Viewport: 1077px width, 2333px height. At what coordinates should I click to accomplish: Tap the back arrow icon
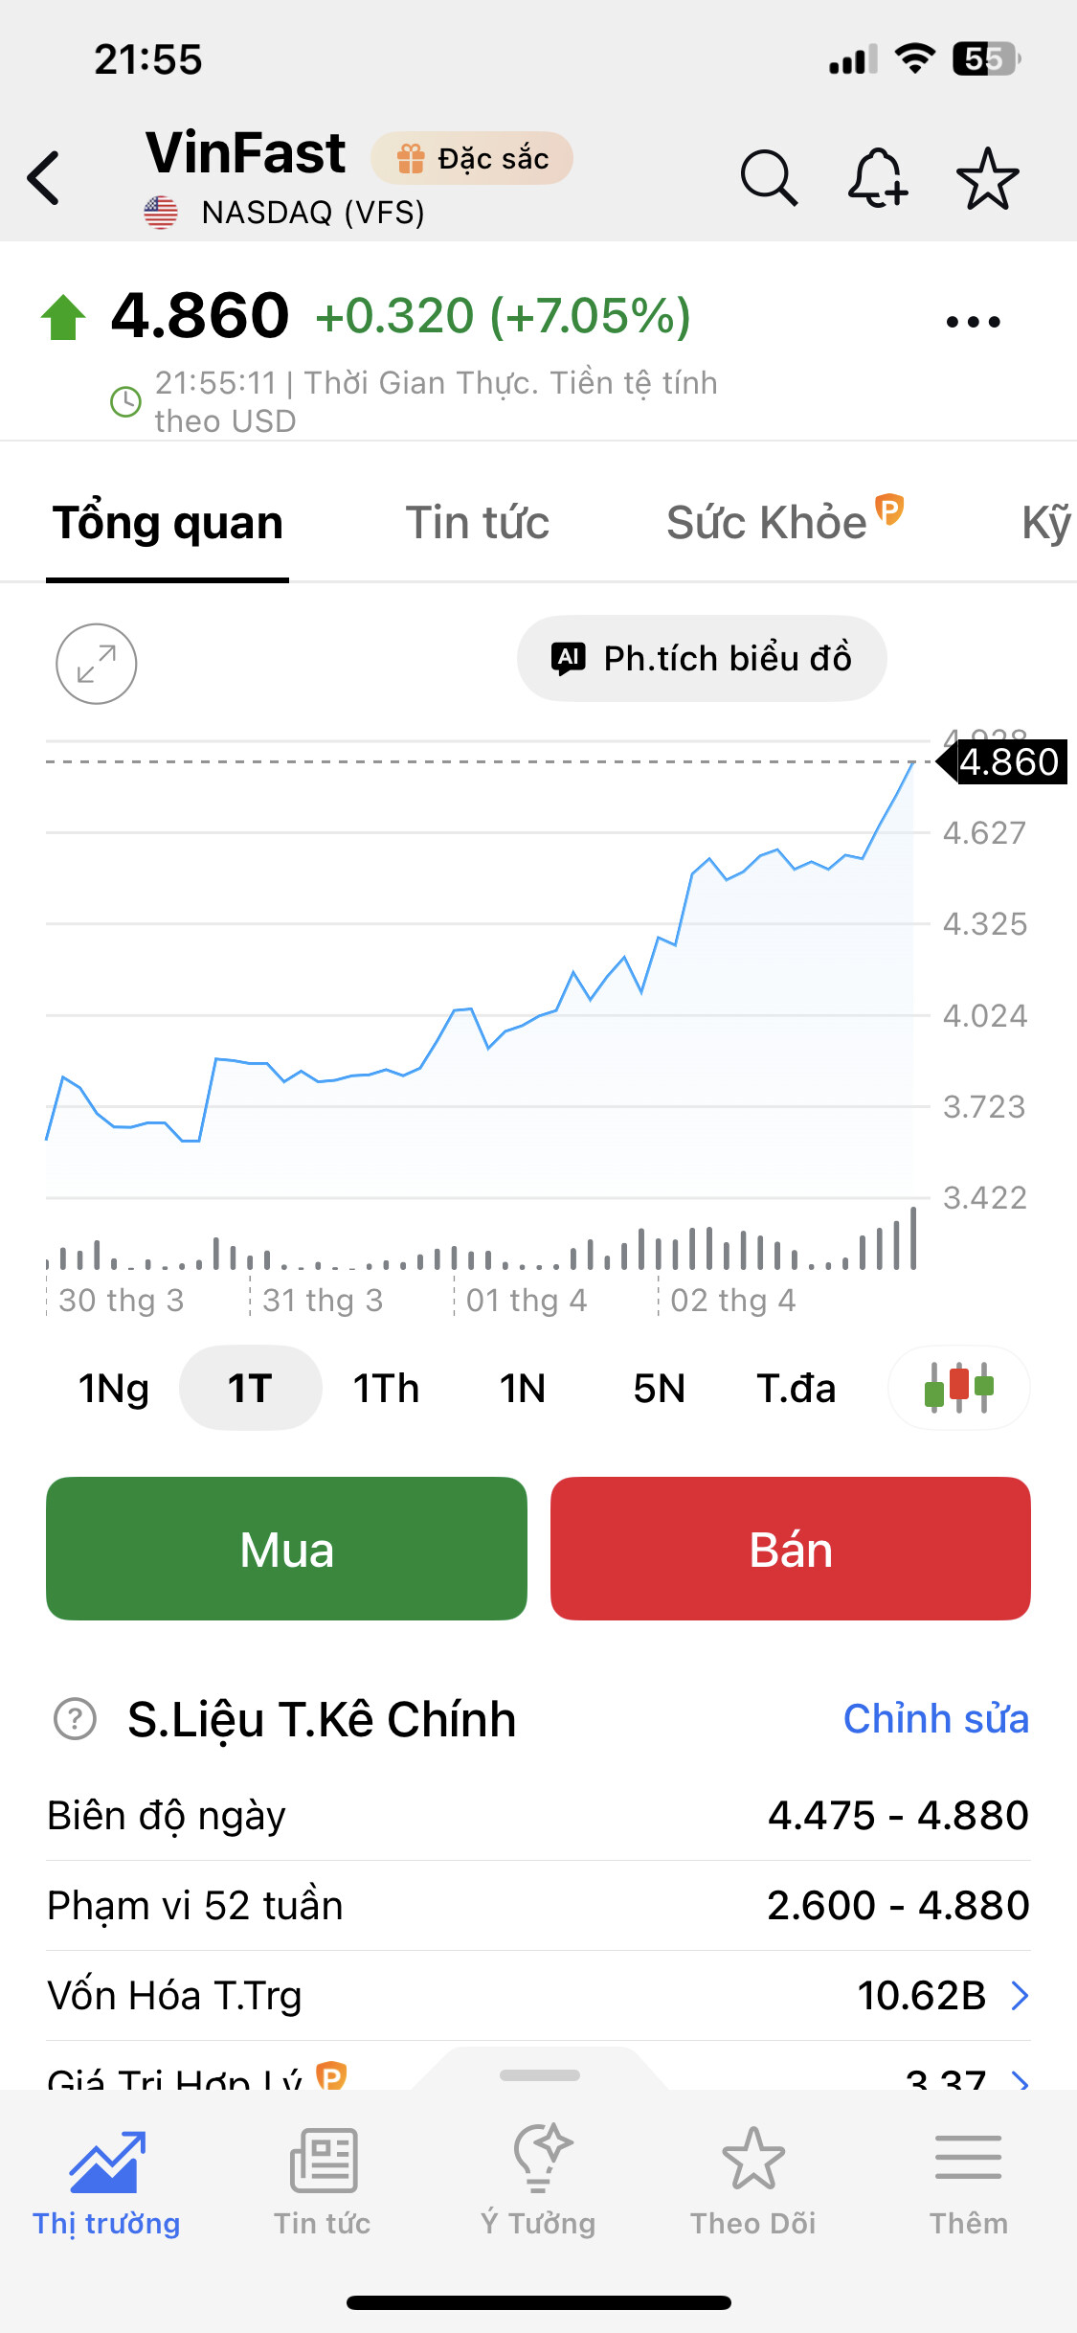44,178
